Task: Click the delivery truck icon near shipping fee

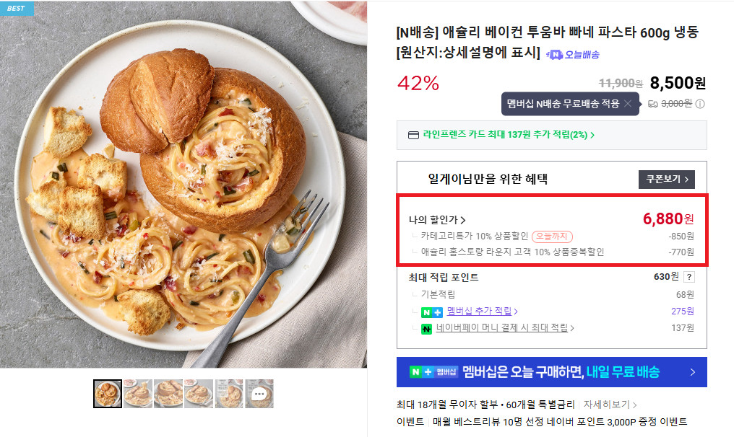Action: 652,104
